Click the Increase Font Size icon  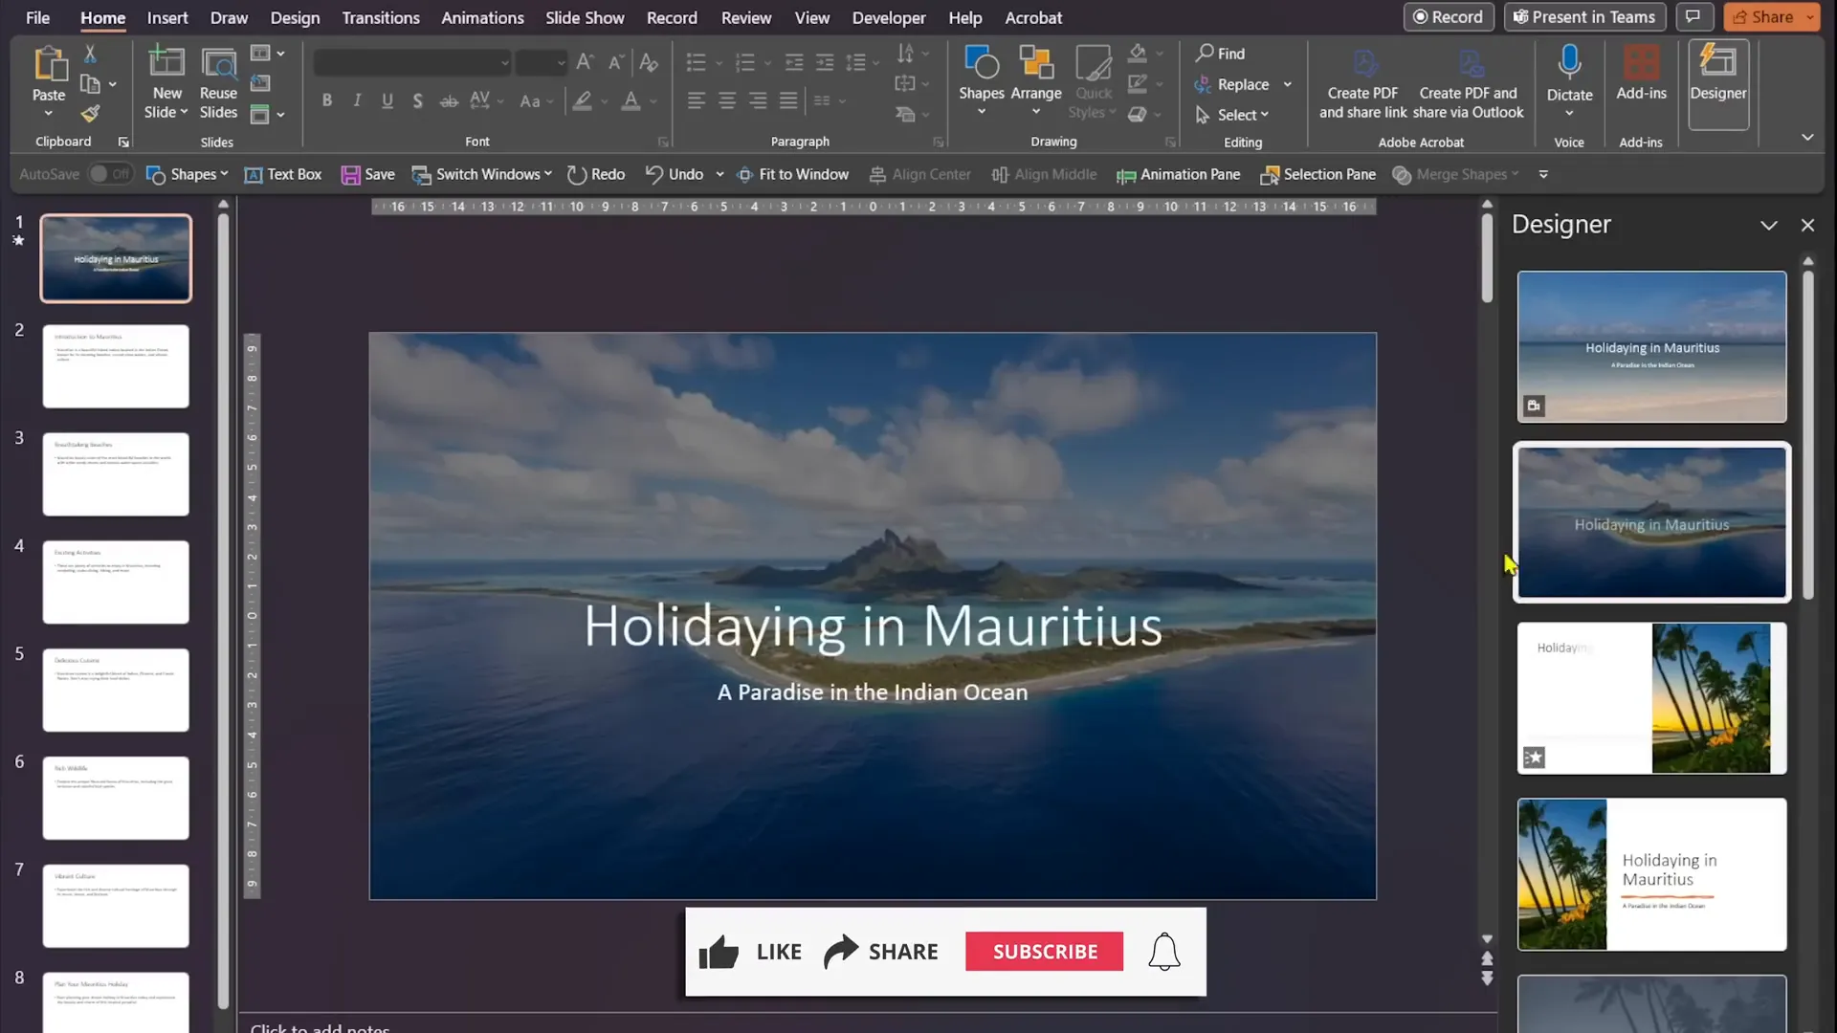point(586,62)
